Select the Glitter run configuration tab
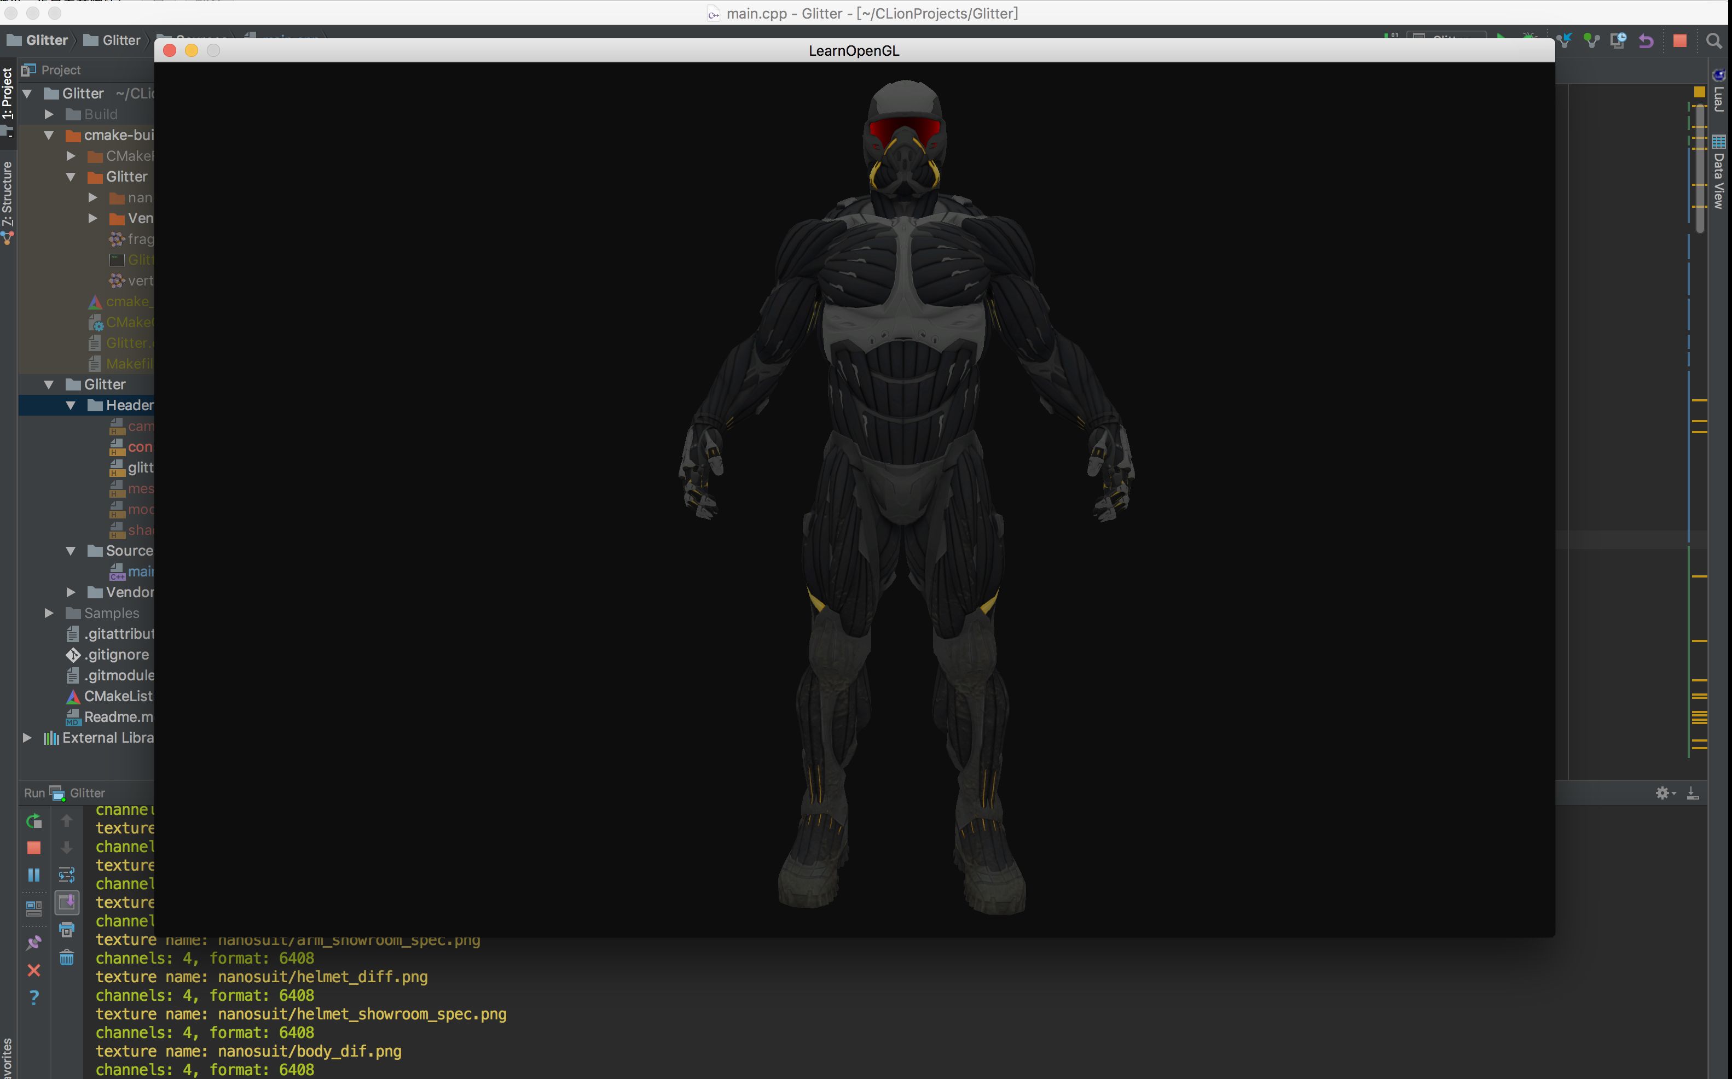 77,793
